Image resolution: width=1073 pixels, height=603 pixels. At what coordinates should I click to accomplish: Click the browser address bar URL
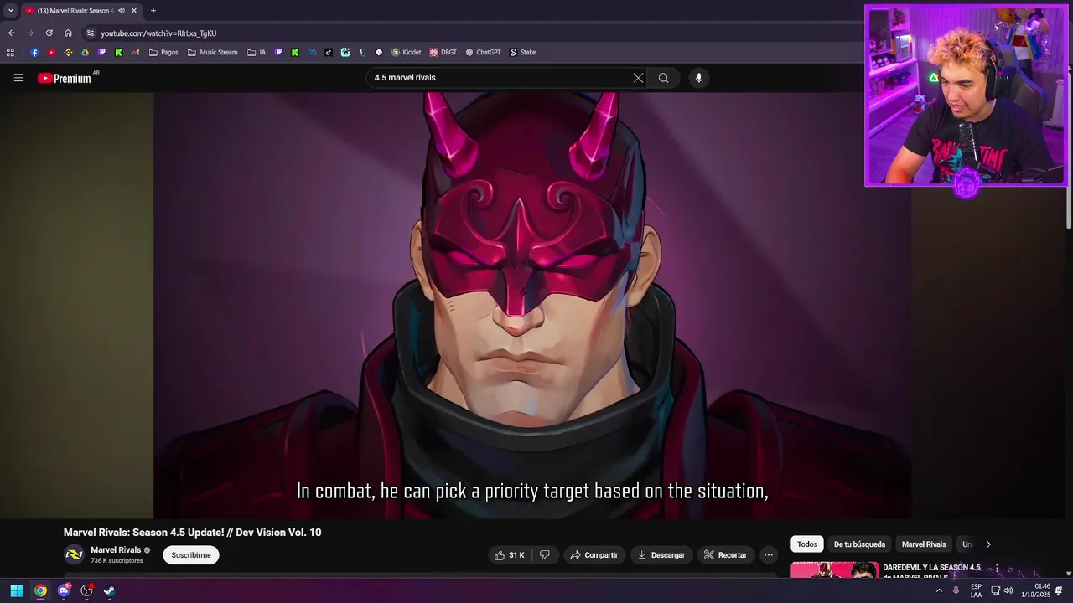click(158, 33)
